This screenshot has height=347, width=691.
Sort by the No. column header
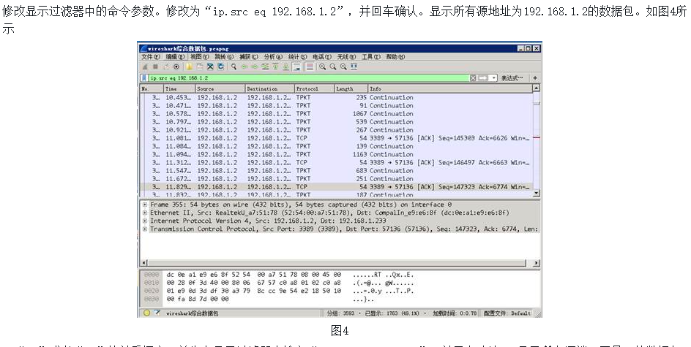click(x=152, y=89)
